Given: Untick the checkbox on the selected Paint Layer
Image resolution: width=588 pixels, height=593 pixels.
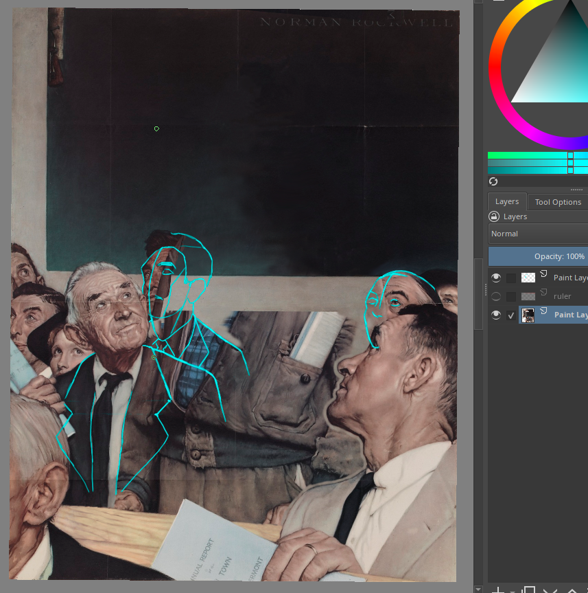Looking at the screenshot, I should point(511,315).
